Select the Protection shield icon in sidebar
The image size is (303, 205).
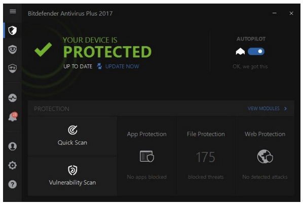click(x=13, y=30)
